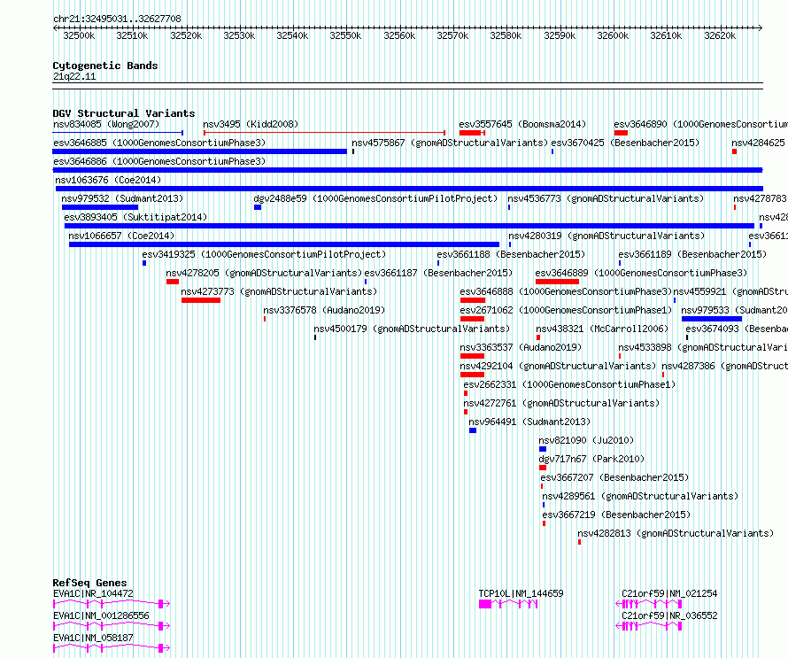Select esv3419325 pilot project variant

coord(264,254)
